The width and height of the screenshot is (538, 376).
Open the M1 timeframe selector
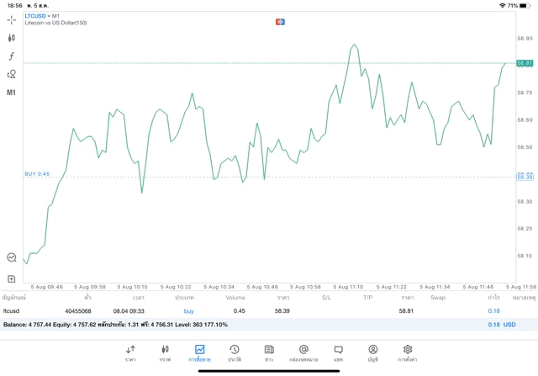(x=11, y=93)
